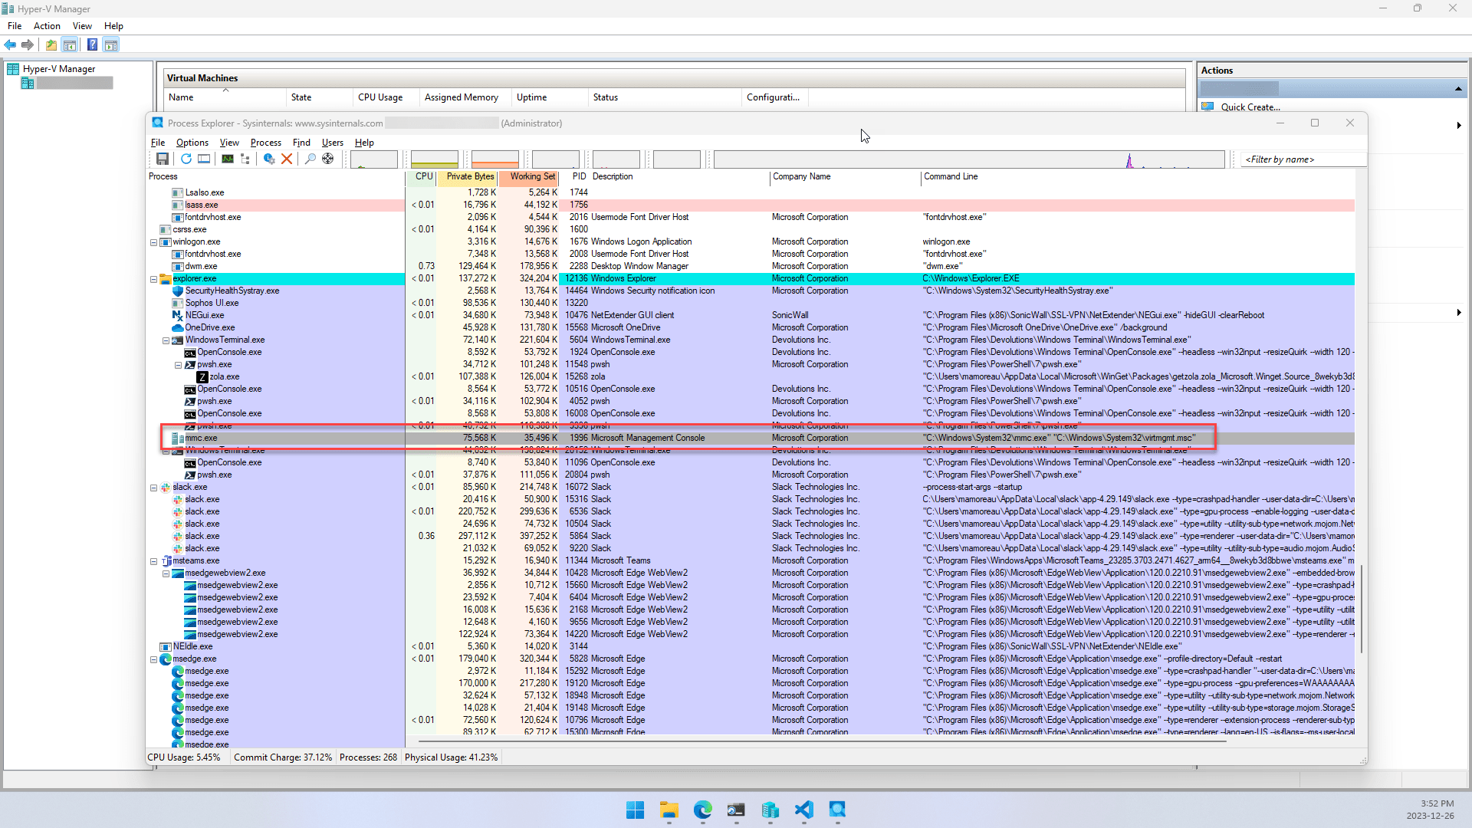Click inside the Filter by name field

click(1302, 159)
